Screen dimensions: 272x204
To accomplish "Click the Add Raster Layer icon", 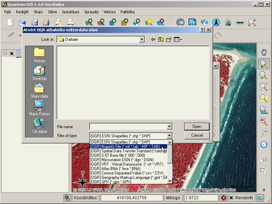I will [101, 22].
